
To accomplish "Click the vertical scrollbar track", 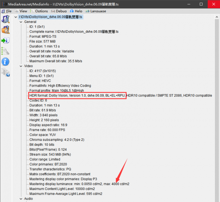I will 217,111.
